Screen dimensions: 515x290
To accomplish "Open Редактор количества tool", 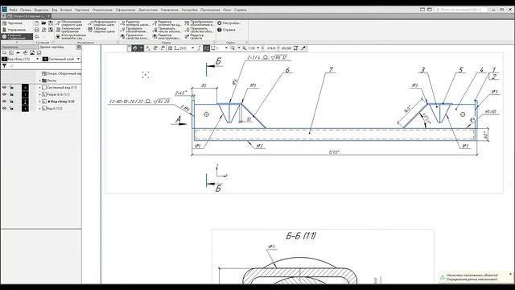I will click(167, 23).
